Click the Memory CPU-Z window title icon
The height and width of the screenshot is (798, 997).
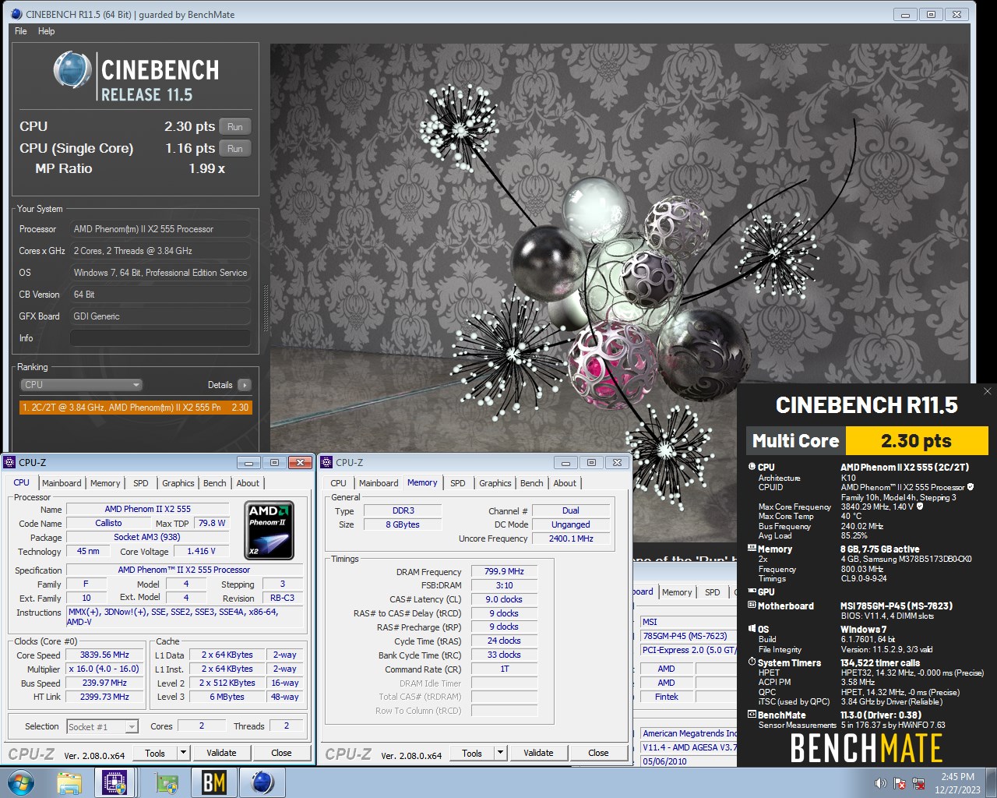tap(327, 462)
